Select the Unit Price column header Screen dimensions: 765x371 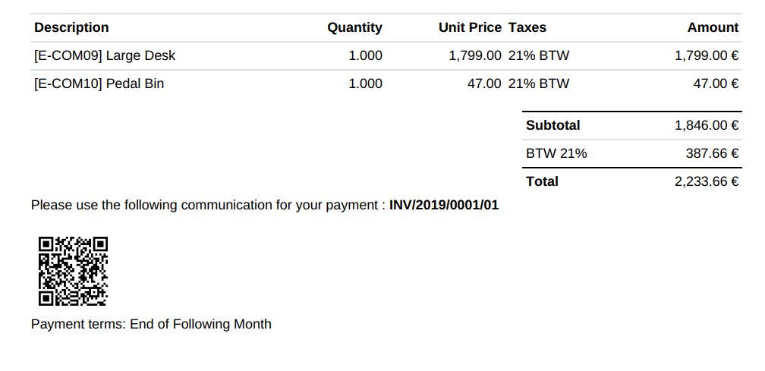[x=470, y=27]
